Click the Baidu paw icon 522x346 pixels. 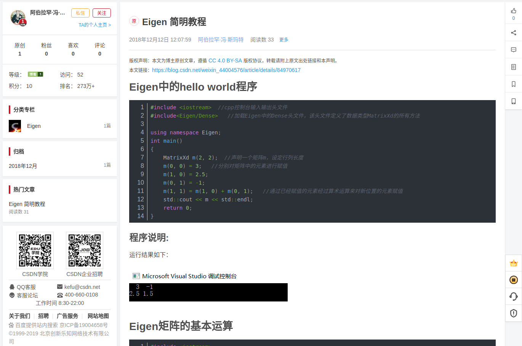point(11,325)
